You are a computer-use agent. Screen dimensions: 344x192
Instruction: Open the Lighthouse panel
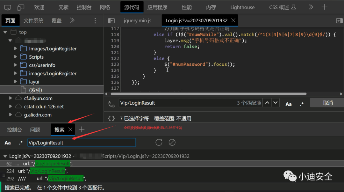[242, 7]
